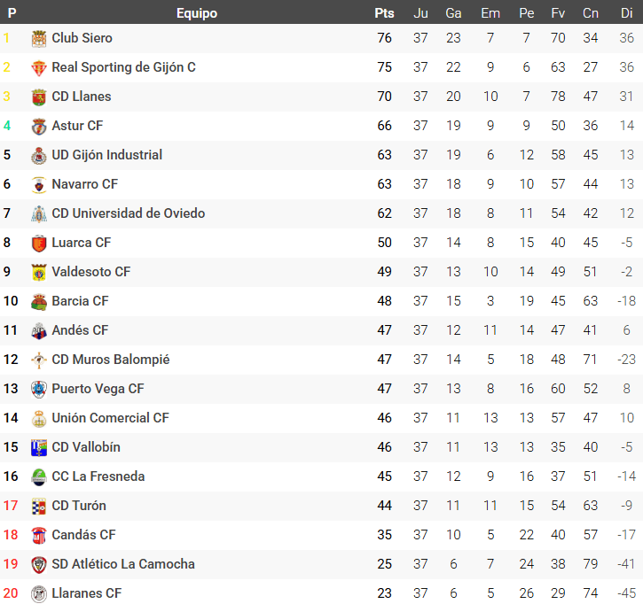The width and height of the screenshot is (643, 604).
Task: Open the CD Muros Balompié team link
Action: pos(111,360)
